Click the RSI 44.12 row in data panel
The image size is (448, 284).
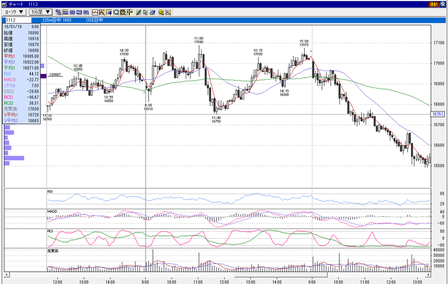click(21, 74)
